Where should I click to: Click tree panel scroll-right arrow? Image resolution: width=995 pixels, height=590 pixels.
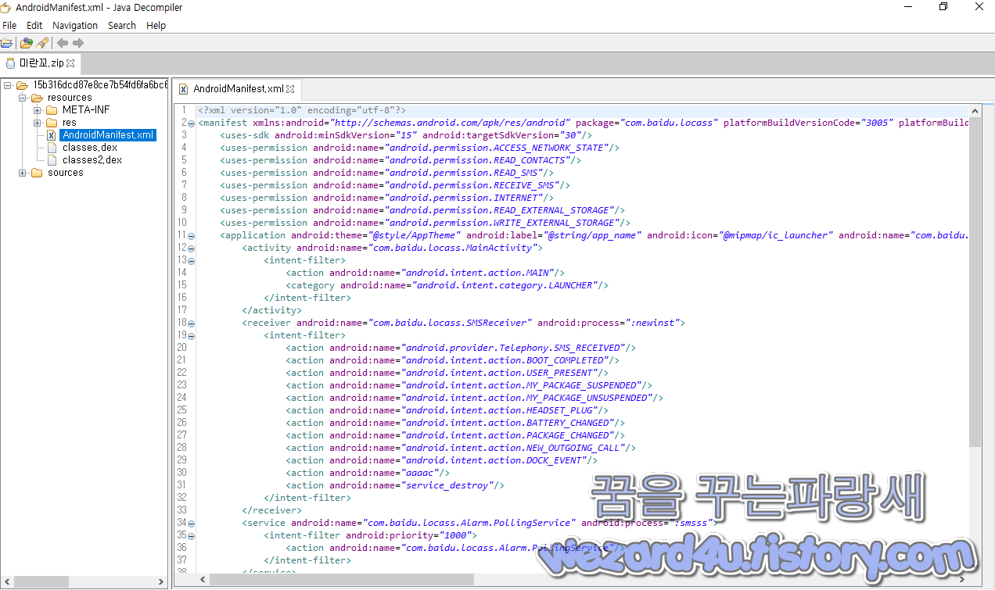162,581
